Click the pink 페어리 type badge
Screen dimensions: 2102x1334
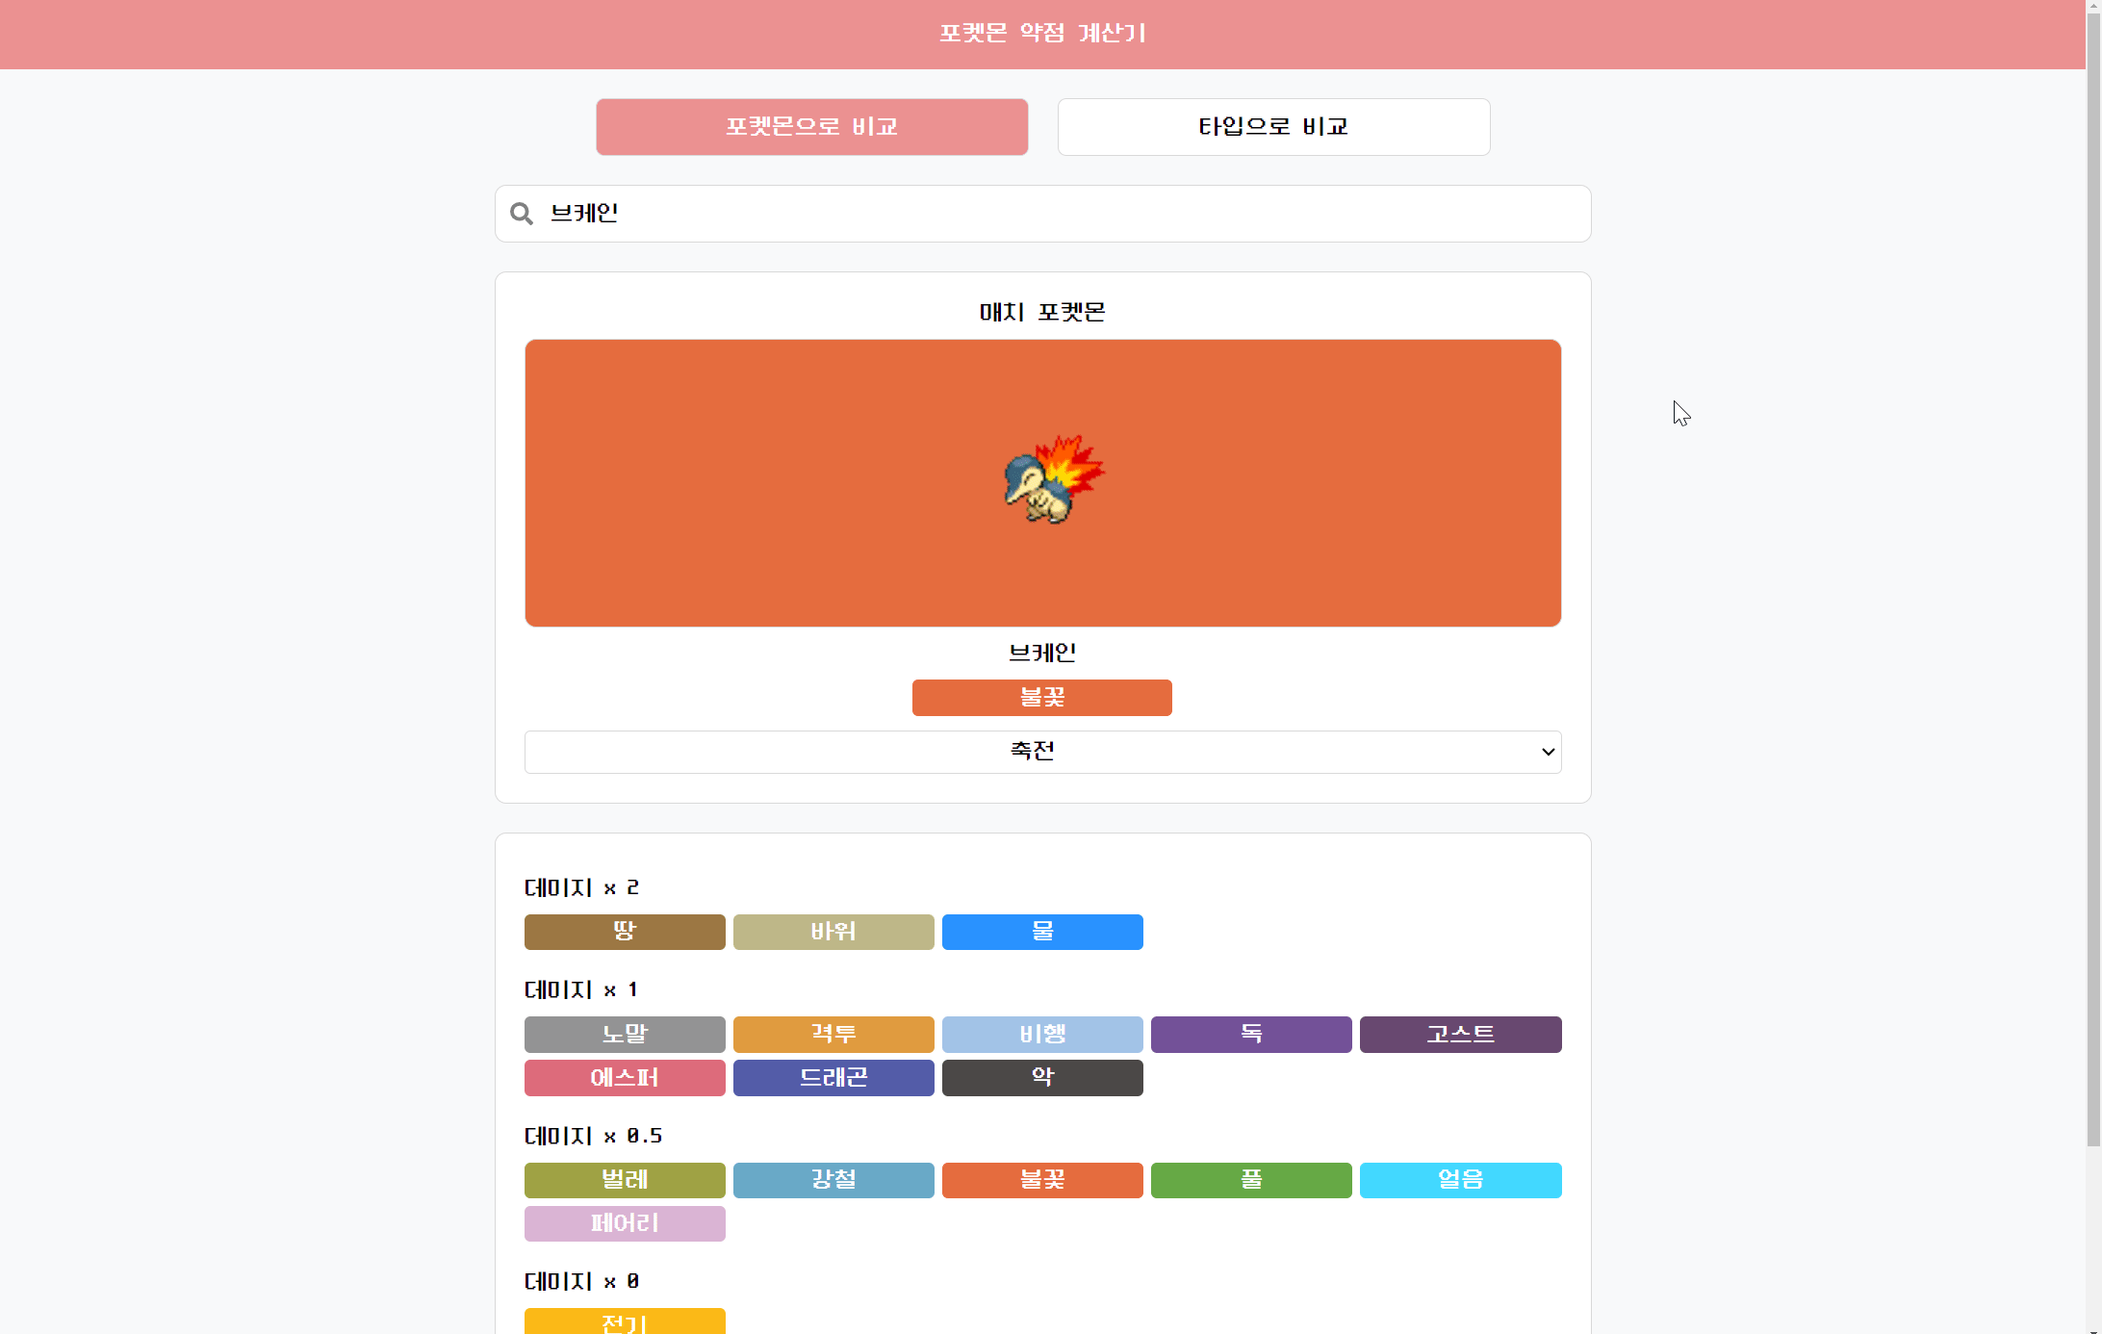click(625, 1223)
